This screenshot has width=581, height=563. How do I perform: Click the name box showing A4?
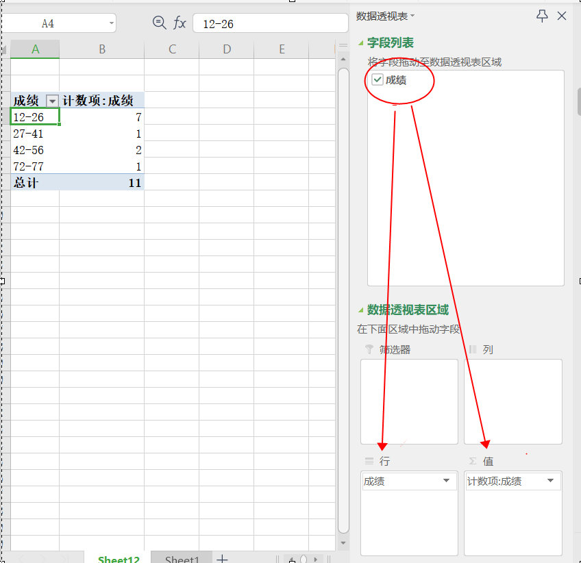tap(47, 23)
